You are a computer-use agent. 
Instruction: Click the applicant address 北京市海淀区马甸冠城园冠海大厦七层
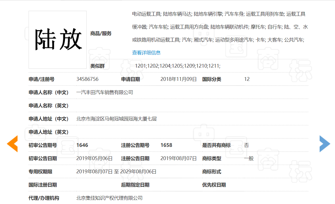pyautogui.click(x=117, y=119)
